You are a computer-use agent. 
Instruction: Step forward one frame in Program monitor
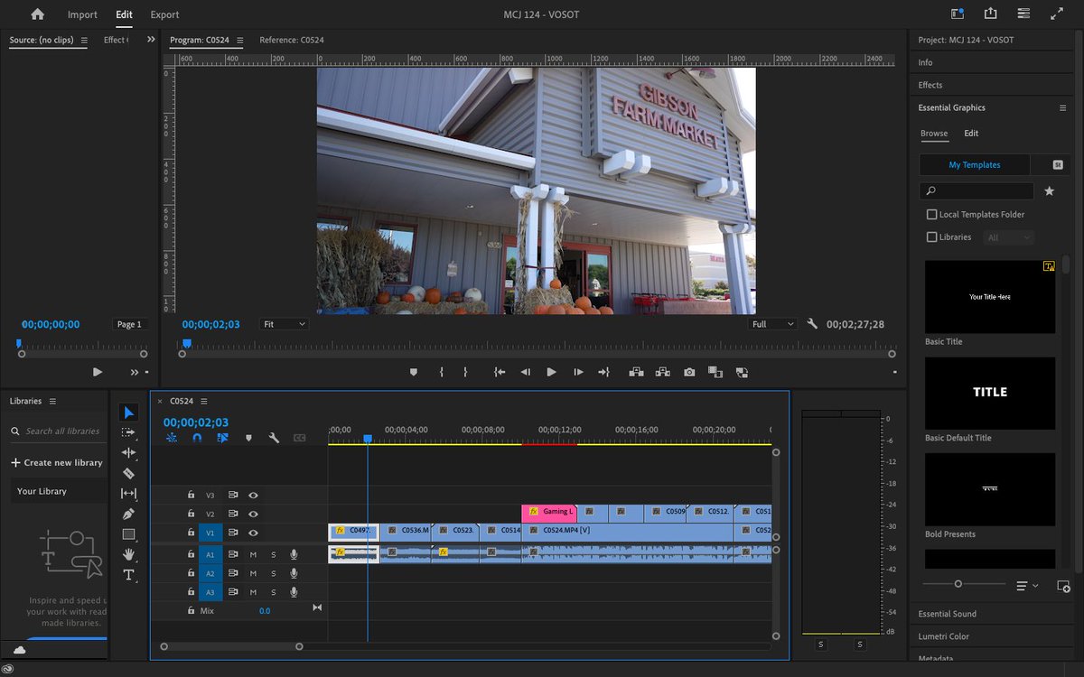[578, 372]
